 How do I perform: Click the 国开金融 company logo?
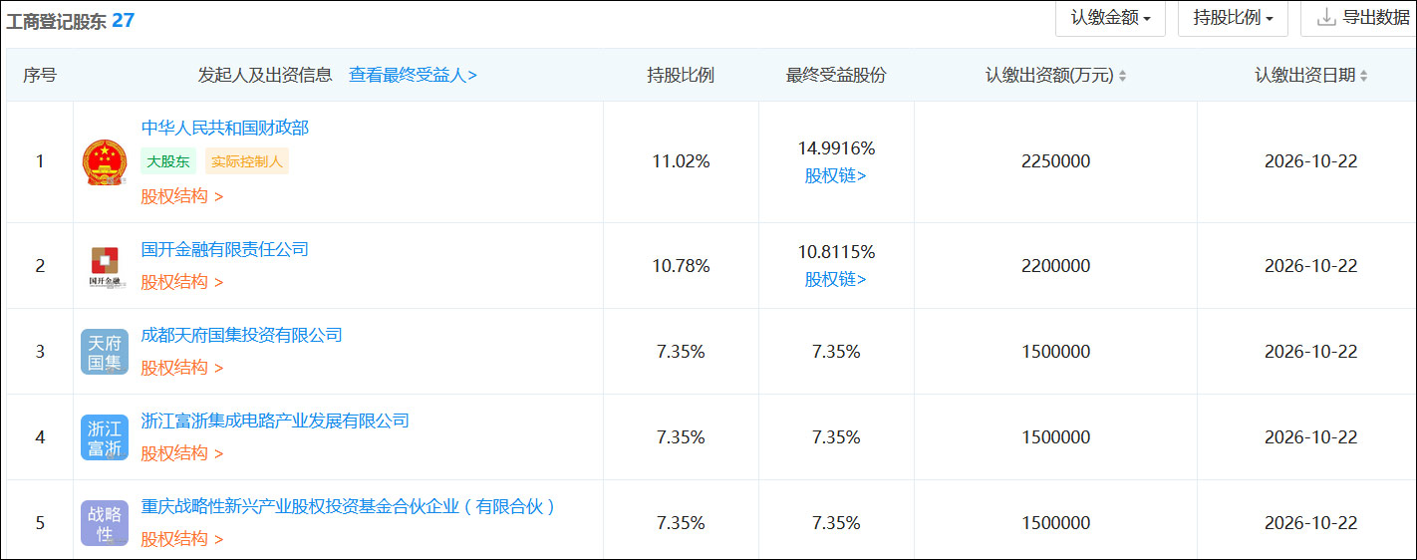click(x=105, y=266)
